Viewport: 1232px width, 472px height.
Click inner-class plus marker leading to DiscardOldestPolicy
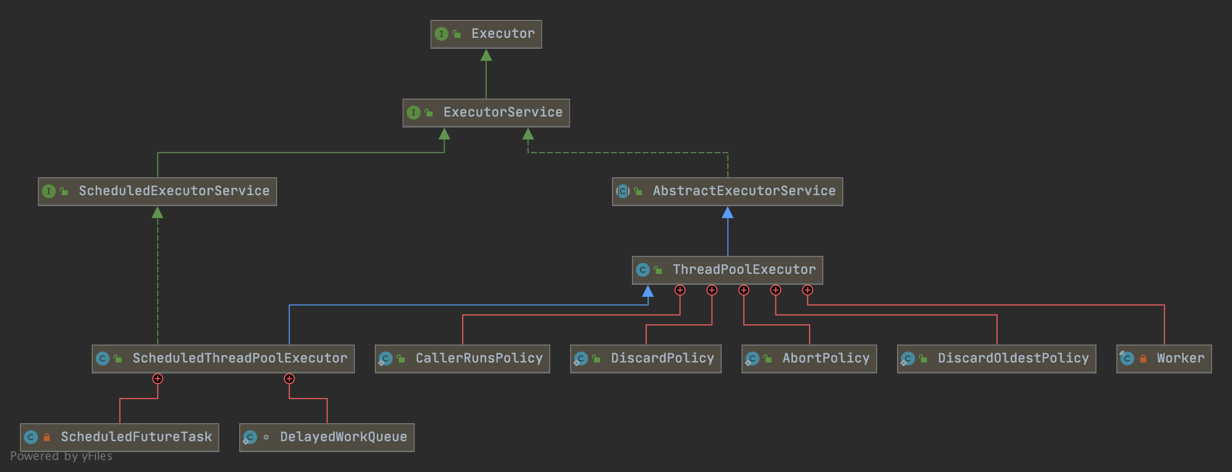tap(775, 290)
